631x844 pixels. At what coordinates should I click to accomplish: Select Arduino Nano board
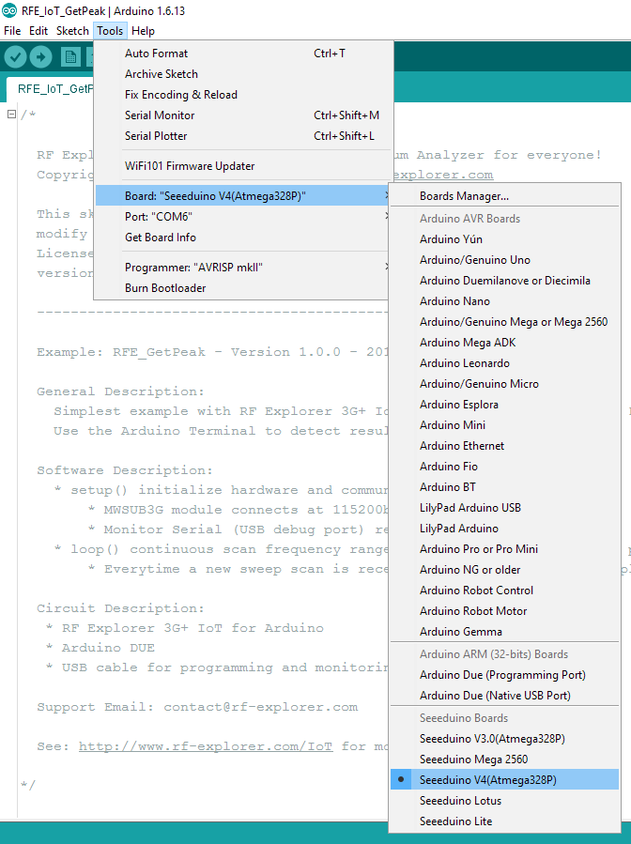(504, 300)
